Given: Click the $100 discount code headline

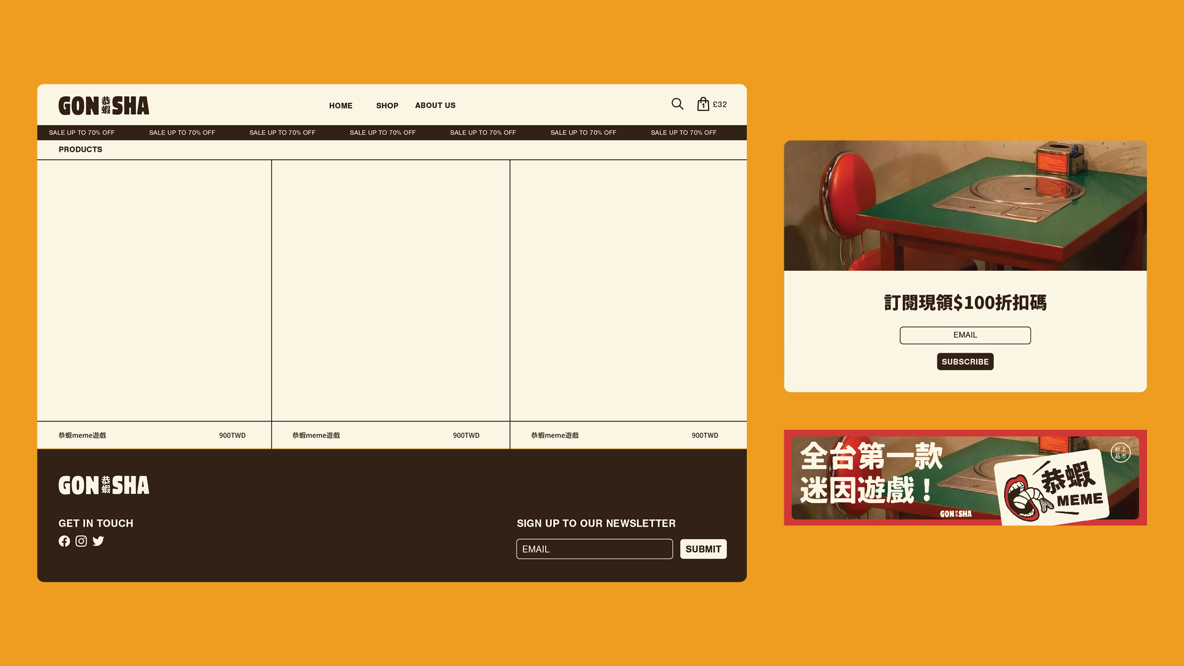Looking at the screenshot, I should 965,303.
